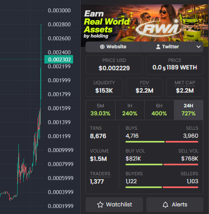Screen dimensions: 209x214
Task: Select the 6H timeframe tab
Action: (159, 110)
